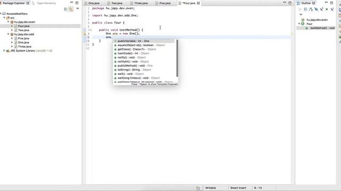The height and width of the screenshot is (191, 341).
Task: Click 'package hu.japy.dev.even;' line
Action: pos(113,8)
